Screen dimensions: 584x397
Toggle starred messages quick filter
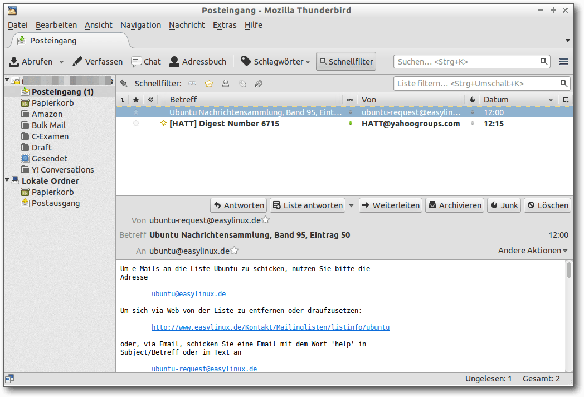coord(209,84)
